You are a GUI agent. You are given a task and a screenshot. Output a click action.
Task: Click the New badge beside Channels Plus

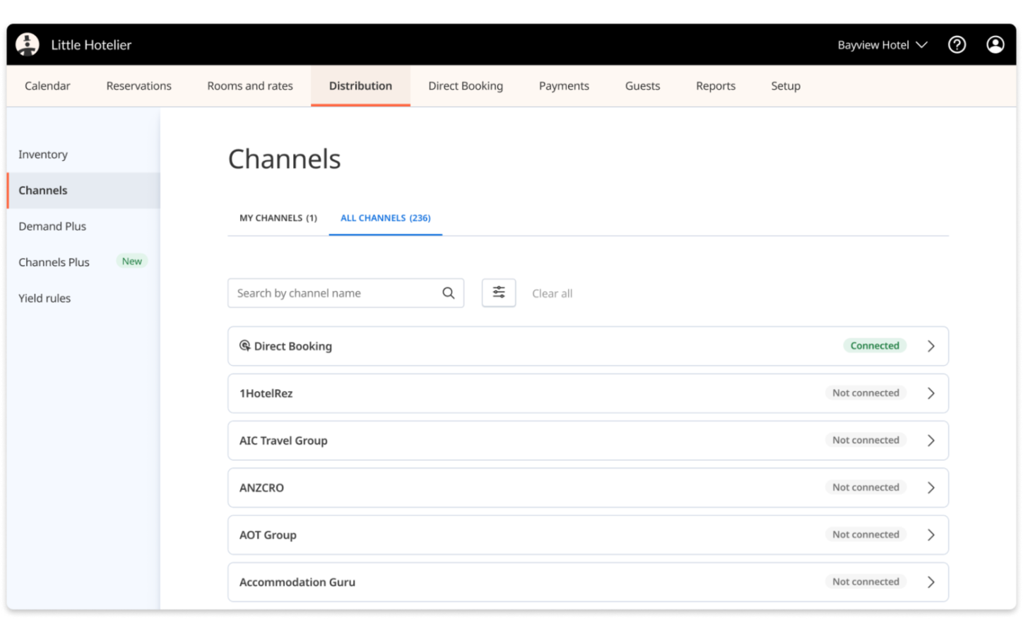point(132,261)
